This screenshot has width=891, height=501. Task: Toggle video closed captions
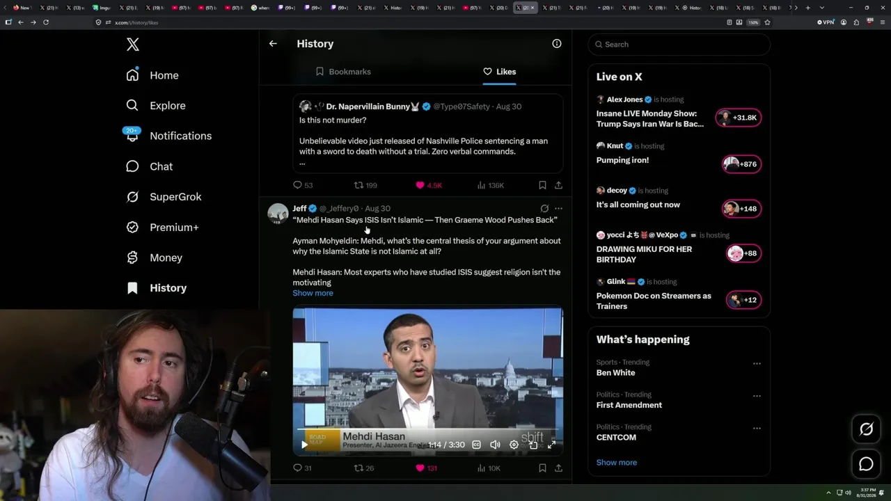click(x=476, y=445)
